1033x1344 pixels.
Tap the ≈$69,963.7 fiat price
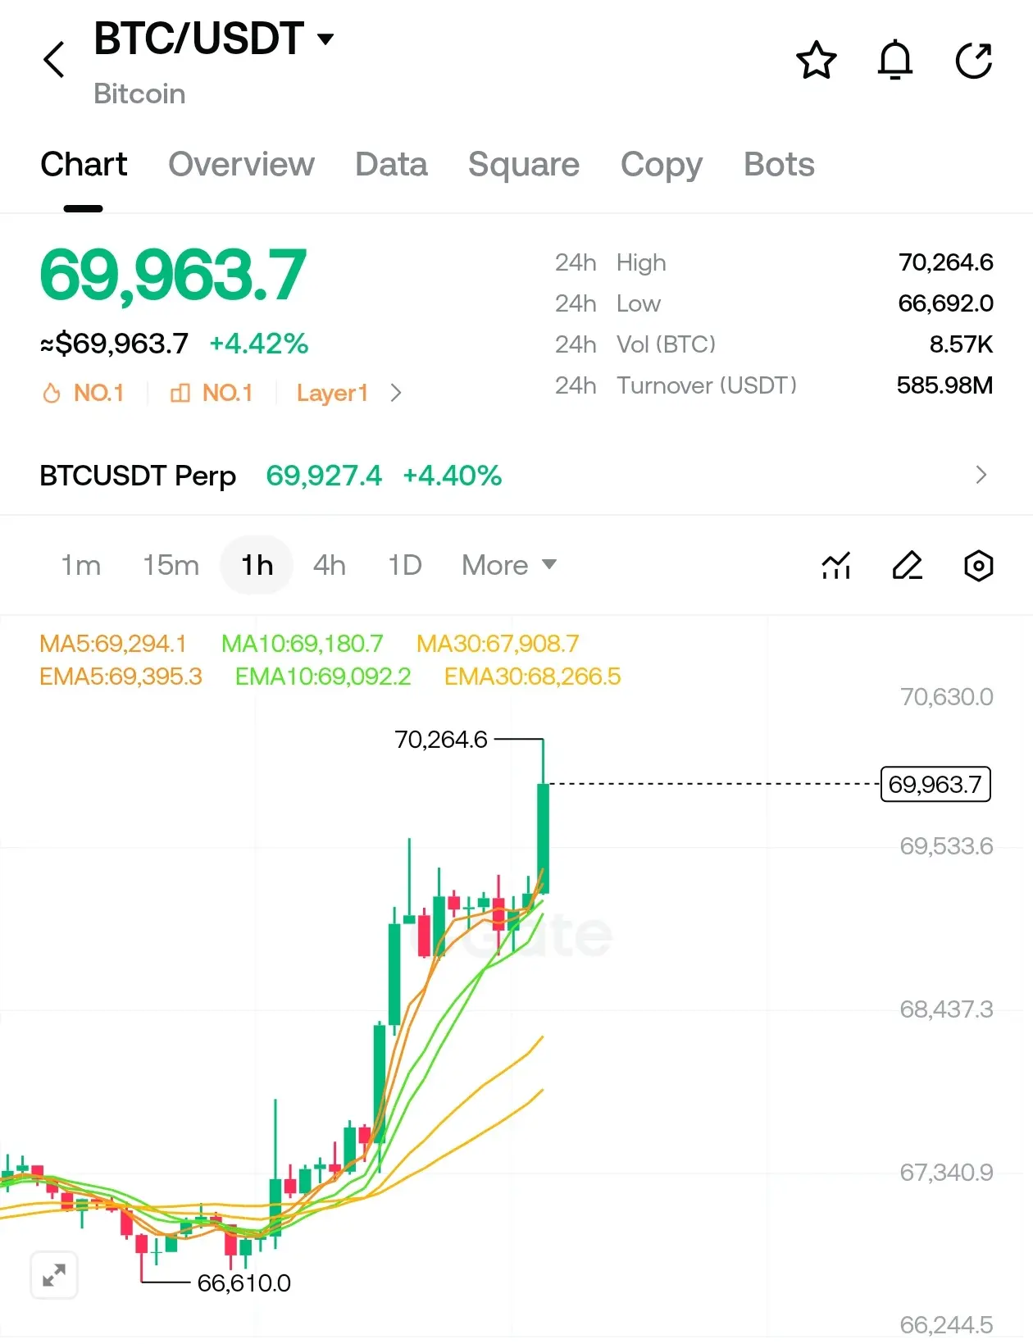click(x=114, y=344)
